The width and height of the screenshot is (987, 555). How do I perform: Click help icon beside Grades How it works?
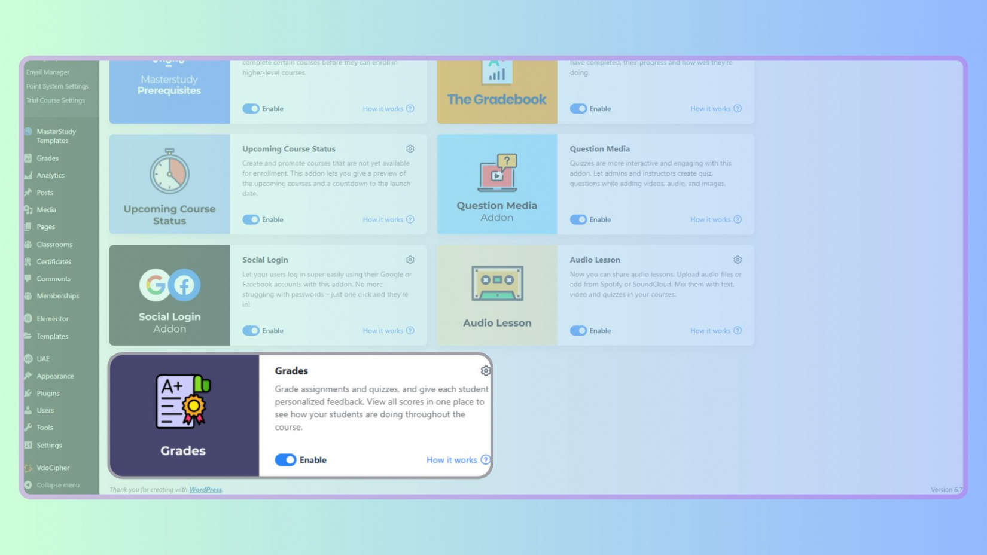pos(485,460)
